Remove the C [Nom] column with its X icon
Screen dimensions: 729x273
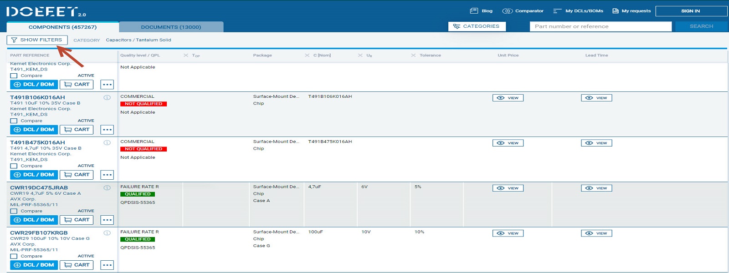(307, 56)
